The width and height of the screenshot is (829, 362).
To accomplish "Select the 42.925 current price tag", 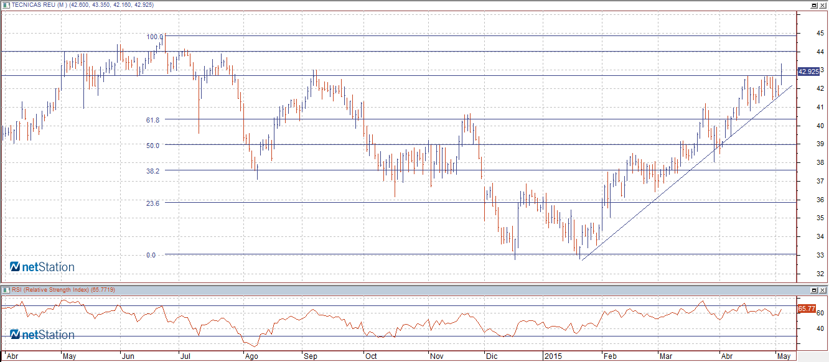I will coord(808,72).
